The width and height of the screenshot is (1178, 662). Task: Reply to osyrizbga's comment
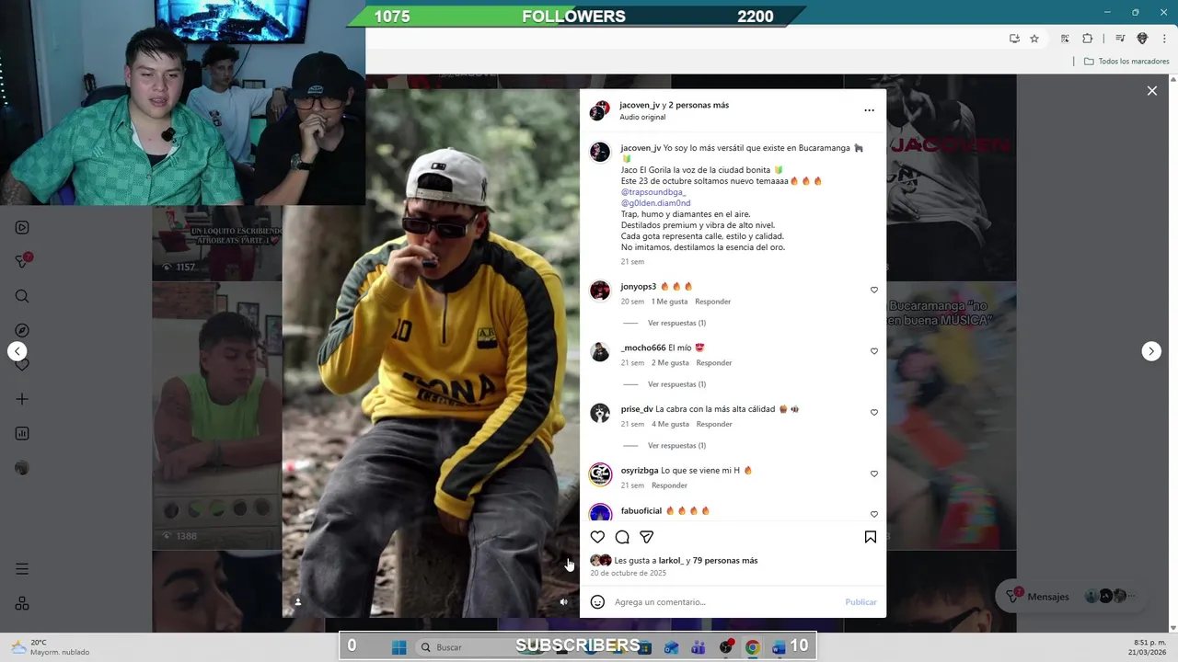click(669, 485)
